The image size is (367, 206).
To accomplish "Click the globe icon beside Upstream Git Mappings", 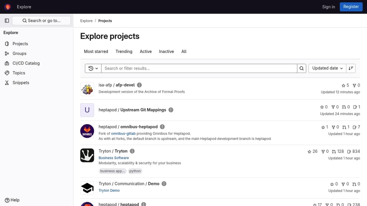I will coord(171,110).
